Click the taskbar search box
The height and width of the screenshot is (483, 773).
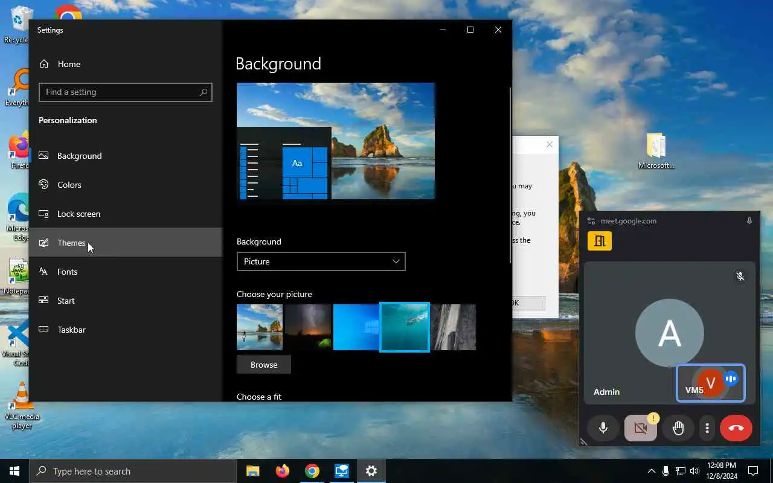pos(133,471)
